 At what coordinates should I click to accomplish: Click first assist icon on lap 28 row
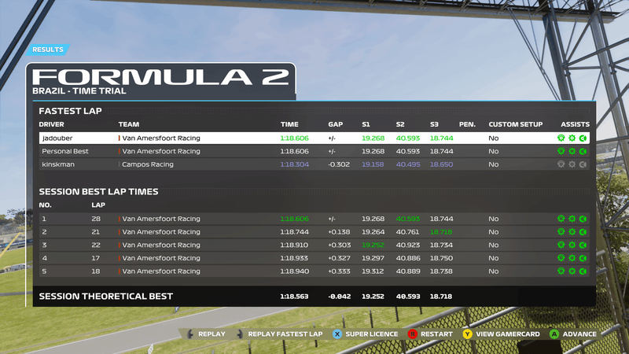pyautogui.click(x=561, y=219)
